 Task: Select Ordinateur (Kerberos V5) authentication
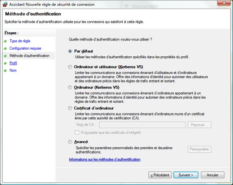tap(70, 87)
